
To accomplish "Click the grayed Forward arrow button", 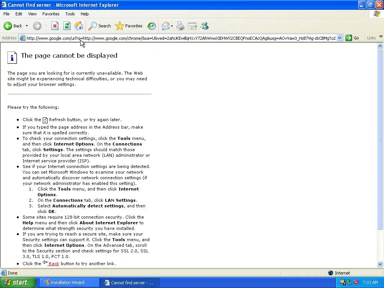I will coord(37,26).
